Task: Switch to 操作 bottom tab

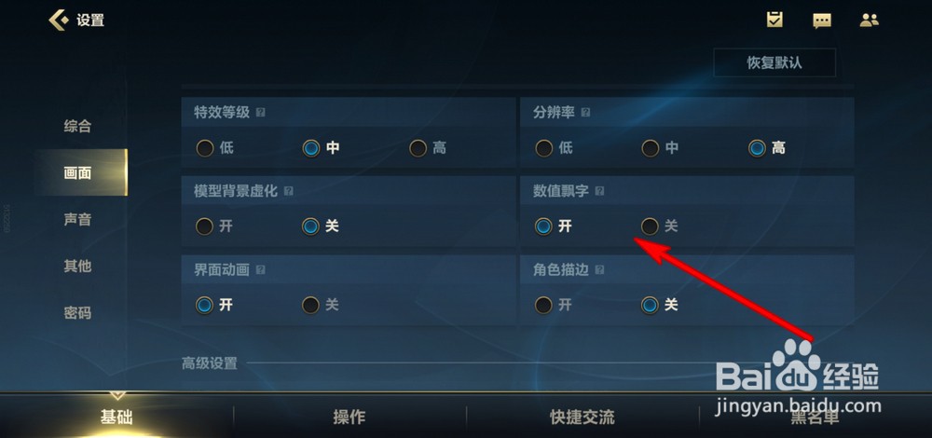Action: (x=349, y=417)
